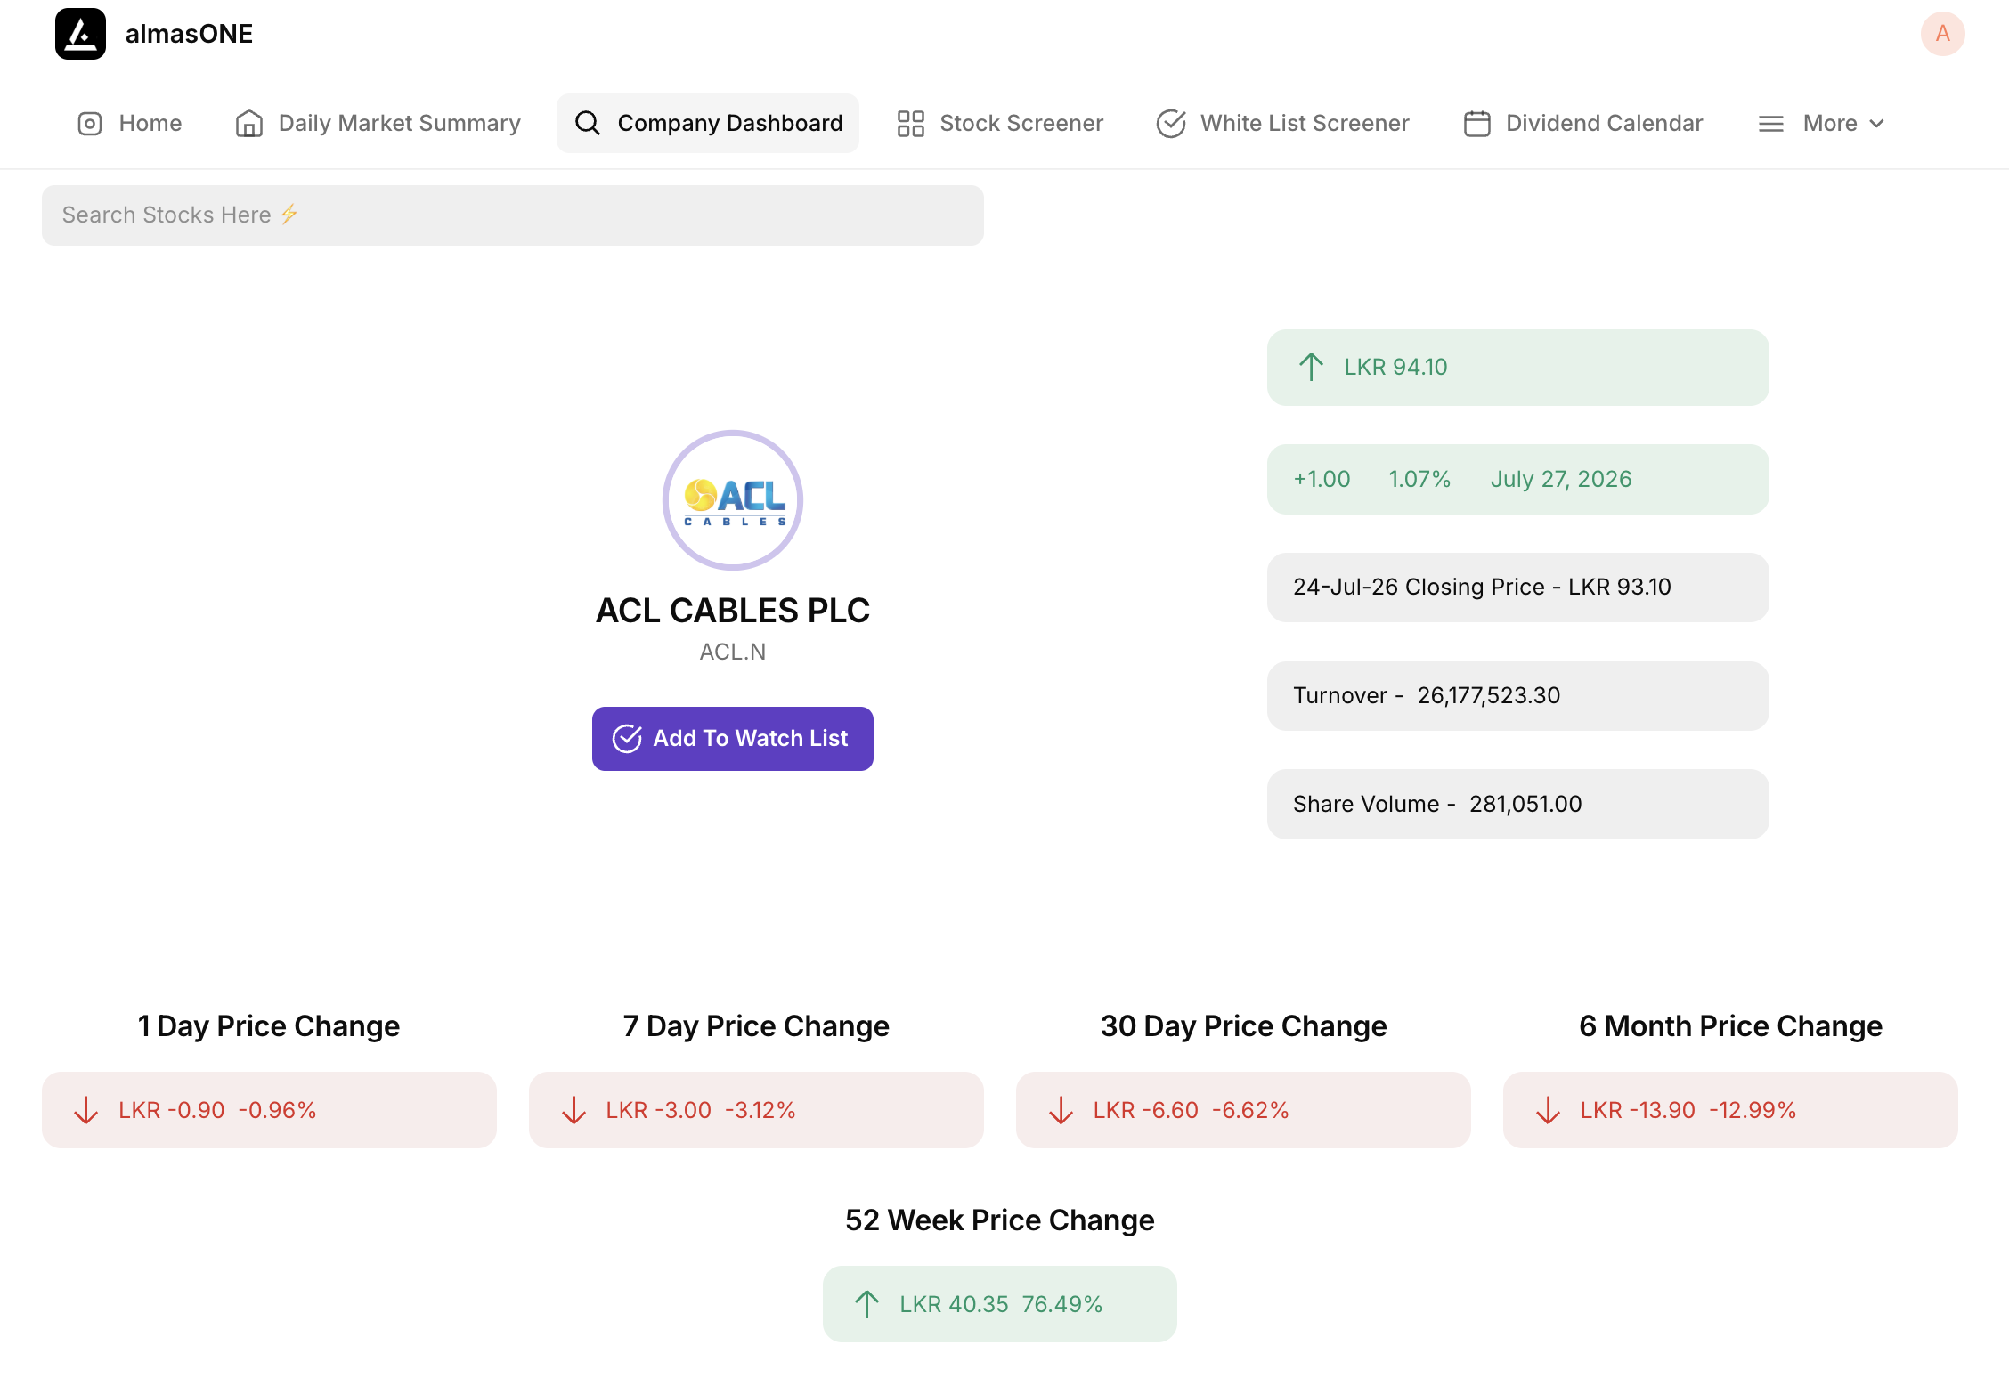This screenshot has width=2009, height=1394.
Task: Click the Search Stocks Here field
Action: pos(512,215)
